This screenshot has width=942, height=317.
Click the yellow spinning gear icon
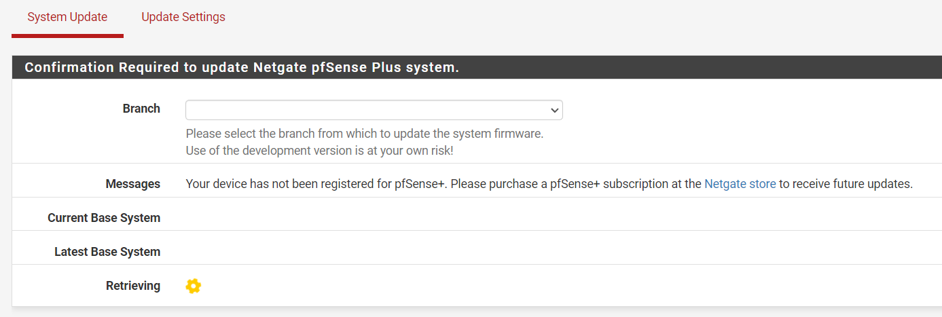[194, 286]
